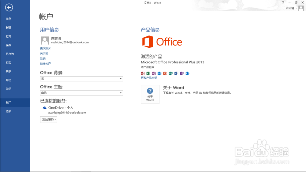This screenshot has height=172, width=306.
Task: Open the 许志清 account menu in title bar
Action: 291,8
